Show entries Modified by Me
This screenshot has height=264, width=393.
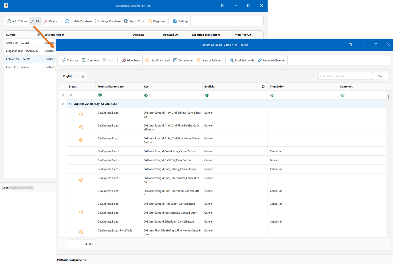click(242, 60)
